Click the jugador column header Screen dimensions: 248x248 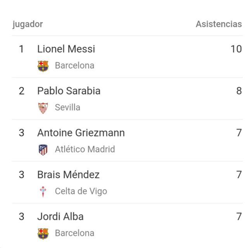click(28, 24)
